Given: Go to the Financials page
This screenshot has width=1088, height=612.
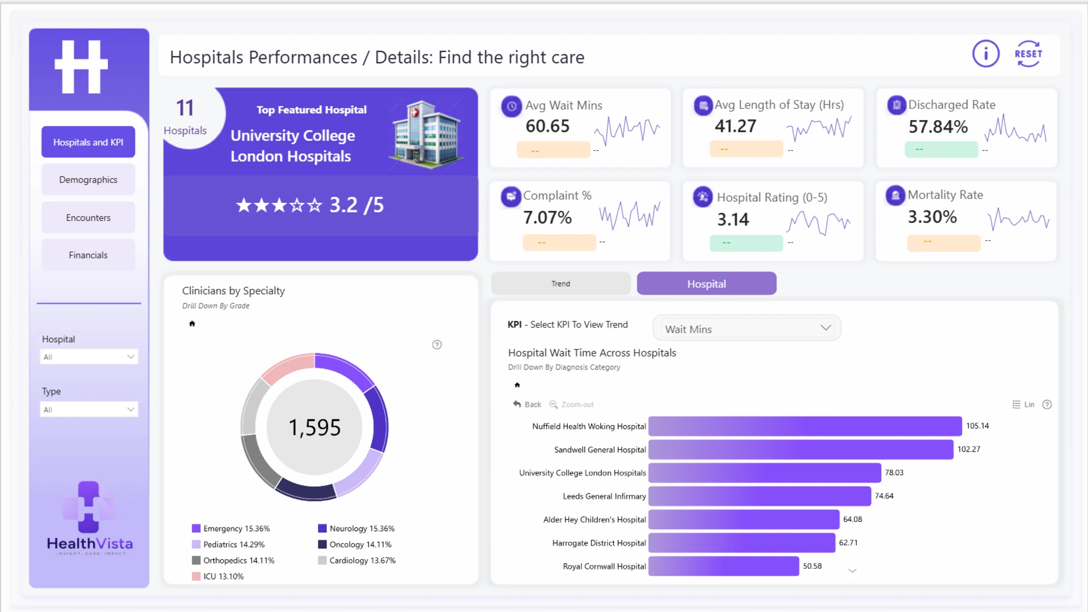Looking at the screenshot, I should tap(88, 255).
